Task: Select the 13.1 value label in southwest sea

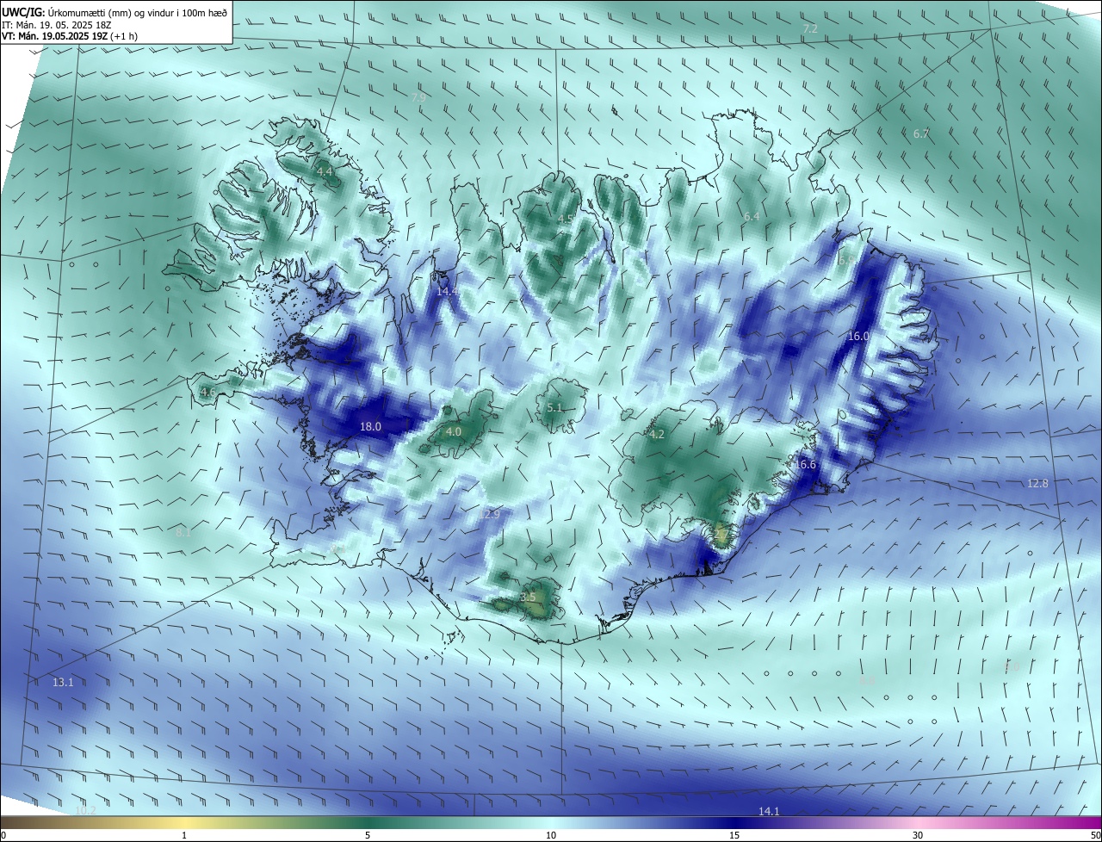Action: click(x=63, y=683)
